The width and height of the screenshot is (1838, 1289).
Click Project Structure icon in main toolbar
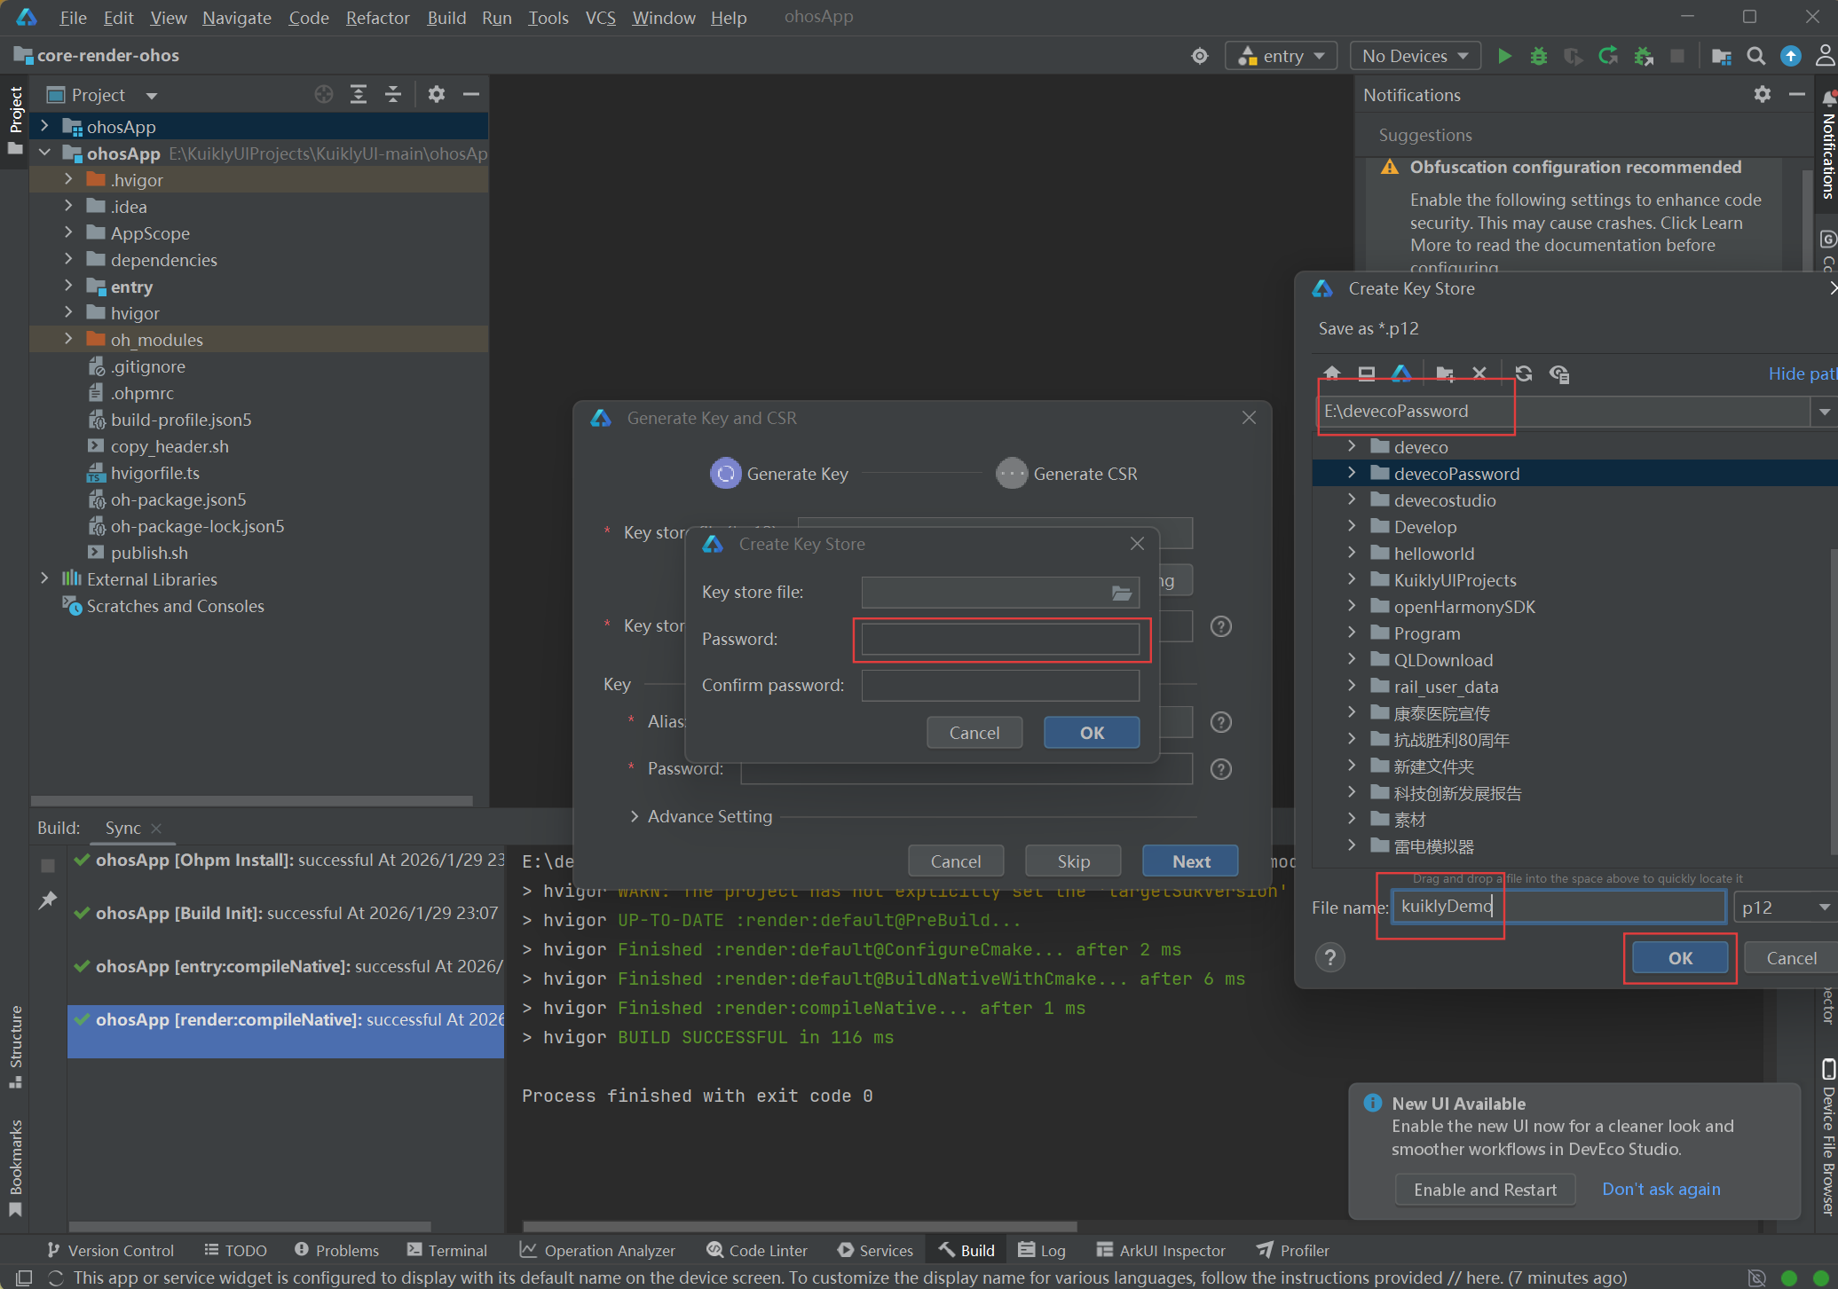[x=1721, y=56]
